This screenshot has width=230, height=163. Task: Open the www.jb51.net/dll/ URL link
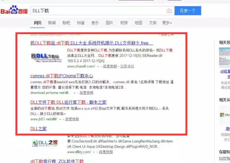44,119
